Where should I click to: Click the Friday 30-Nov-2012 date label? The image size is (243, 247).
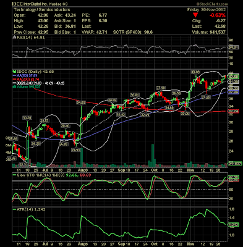[x=207, y=10]
